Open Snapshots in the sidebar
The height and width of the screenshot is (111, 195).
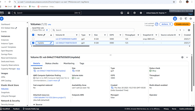point(5,92)
